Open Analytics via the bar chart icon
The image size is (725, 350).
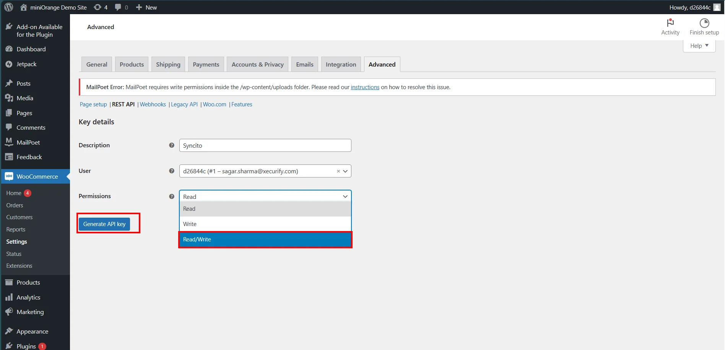tap(9, 297)
